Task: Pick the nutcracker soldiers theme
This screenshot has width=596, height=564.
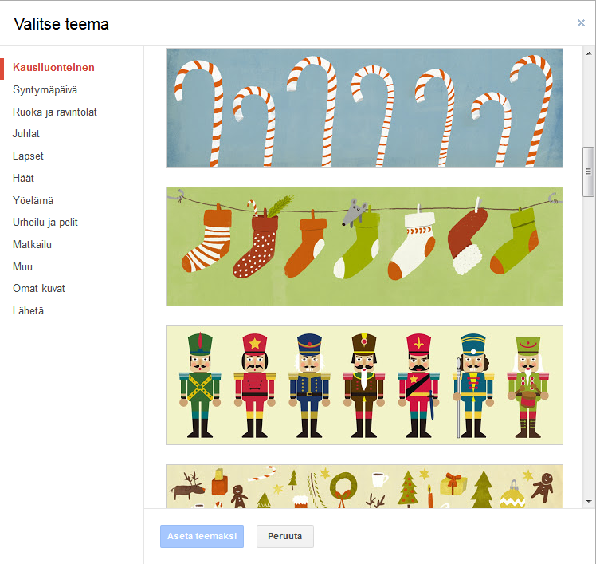Action: tap(364, 385)
